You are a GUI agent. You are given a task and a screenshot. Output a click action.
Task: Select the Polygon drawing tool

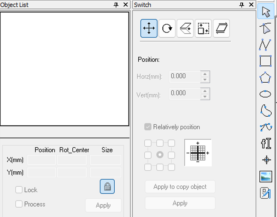(x=265, y=77)
